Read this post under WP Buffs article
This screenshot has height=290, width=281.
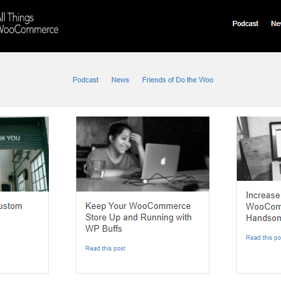pos(105,248)
